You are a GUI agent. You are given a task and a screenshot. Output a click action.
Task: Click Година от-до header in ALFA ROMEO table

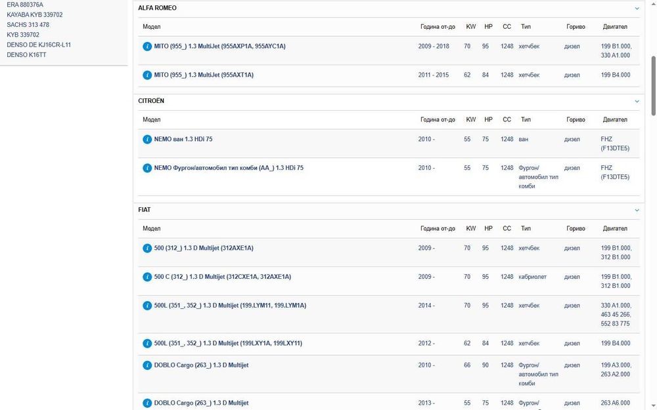[438, 27]
